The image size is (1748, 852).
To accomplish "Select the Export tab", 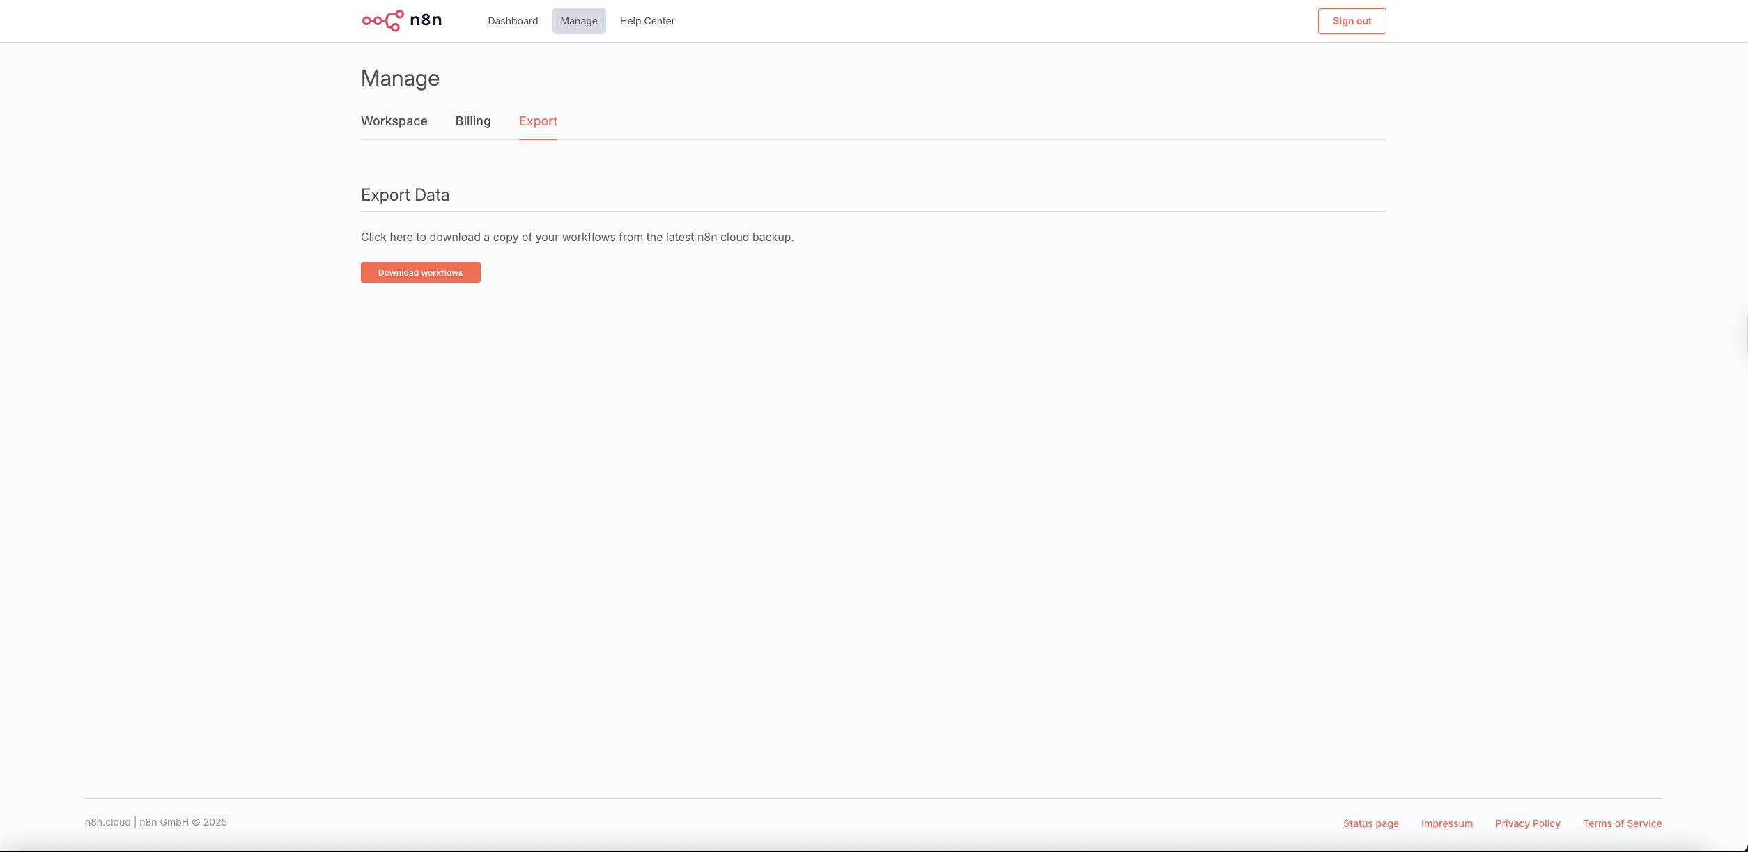I will click(x=538, y=121).
